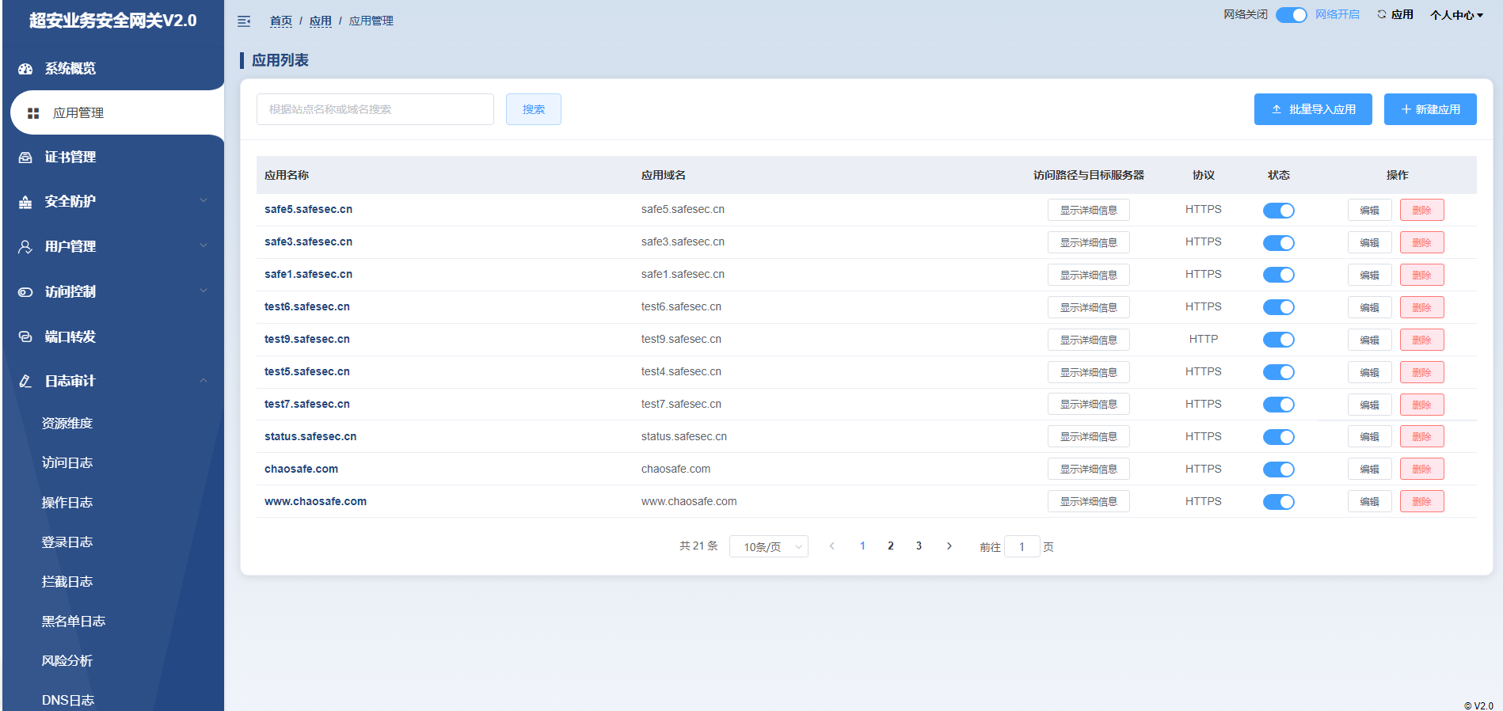Click the sidebar collapse hamburger icon
The image size is (1503, 711).
pyautogui.click(x=244, y=21)
